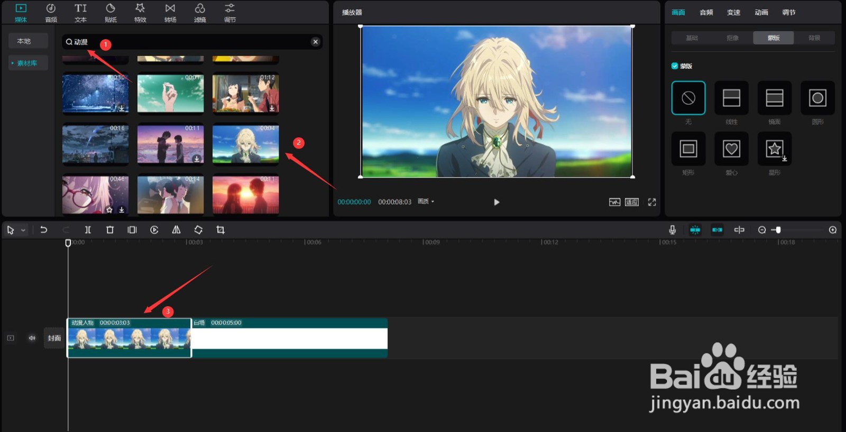
Task: Choose the 线性 linear mask
Action: tap(731, 98)
